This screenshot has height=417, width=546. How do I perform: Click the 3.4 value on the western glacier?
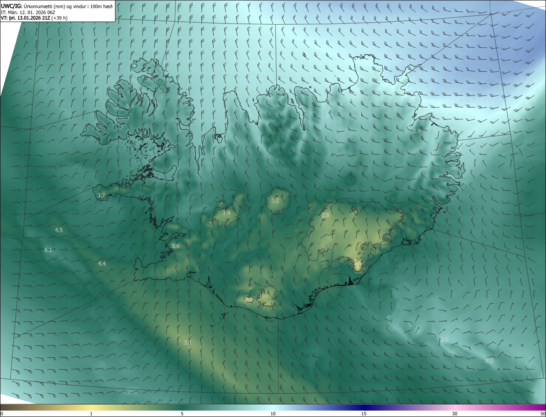pyautogui.click(x=227, y=213)
